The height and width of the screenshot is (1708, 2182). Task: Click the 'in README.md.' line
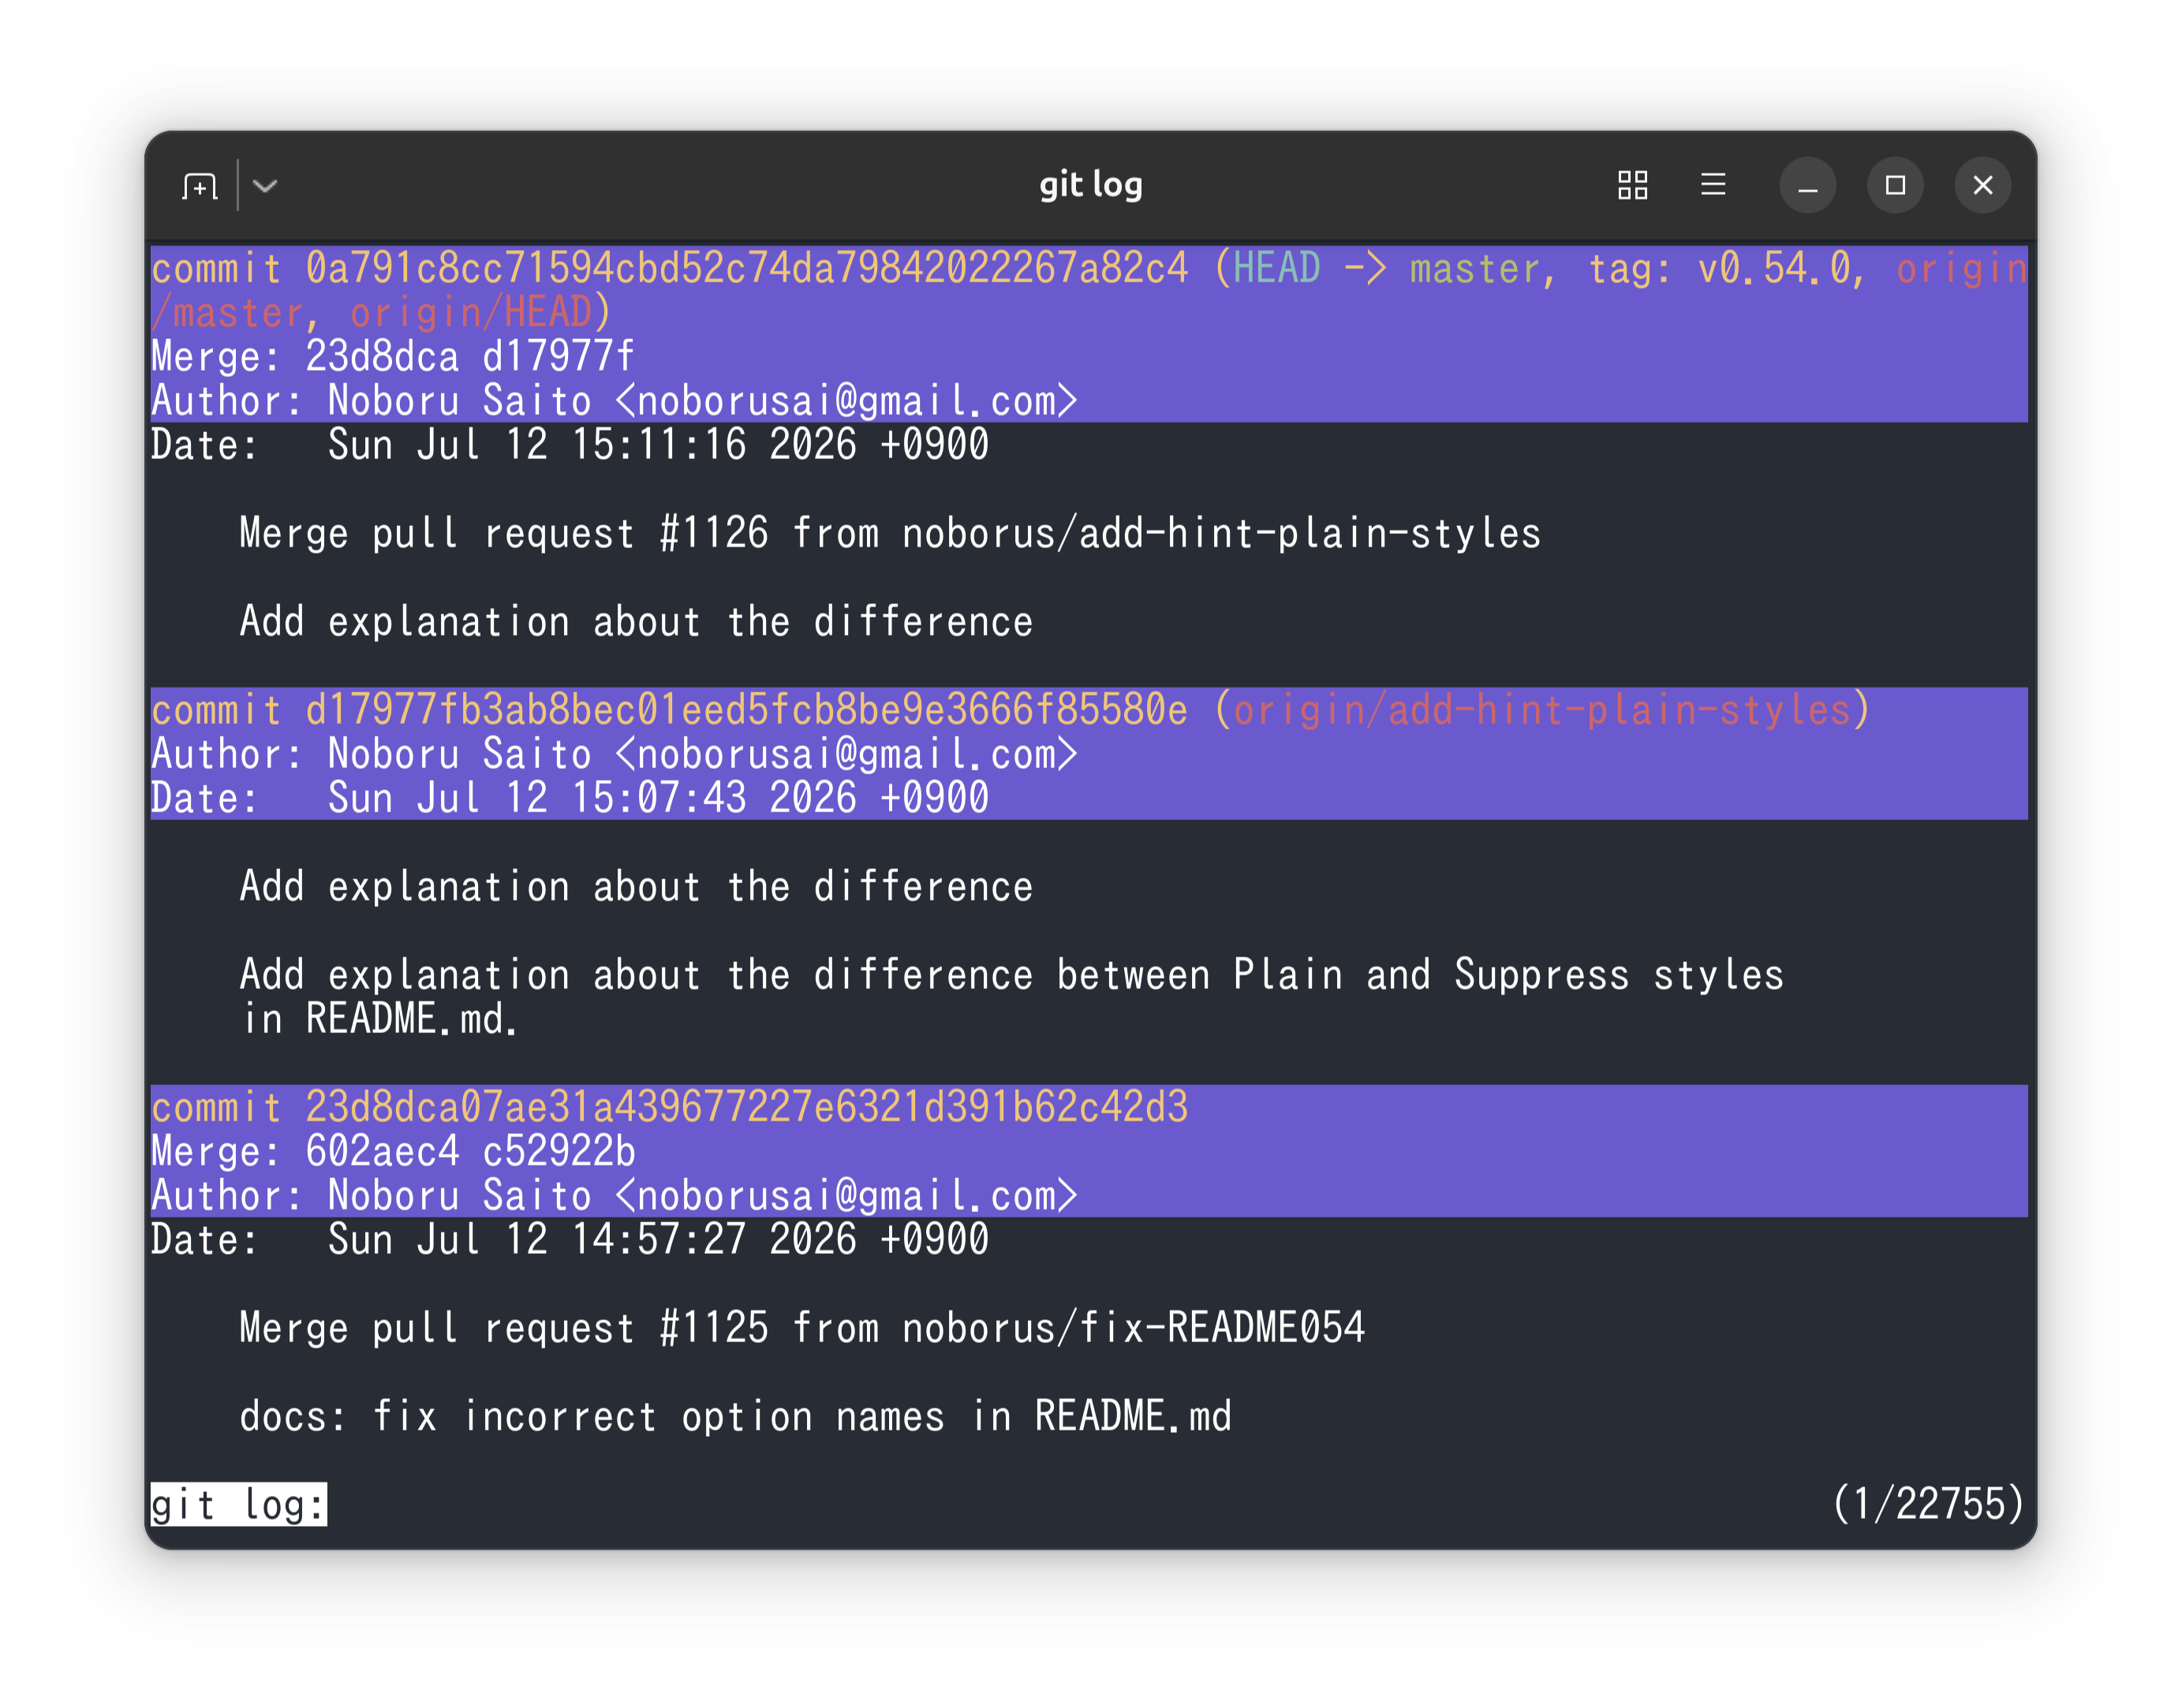[379, 1019]
